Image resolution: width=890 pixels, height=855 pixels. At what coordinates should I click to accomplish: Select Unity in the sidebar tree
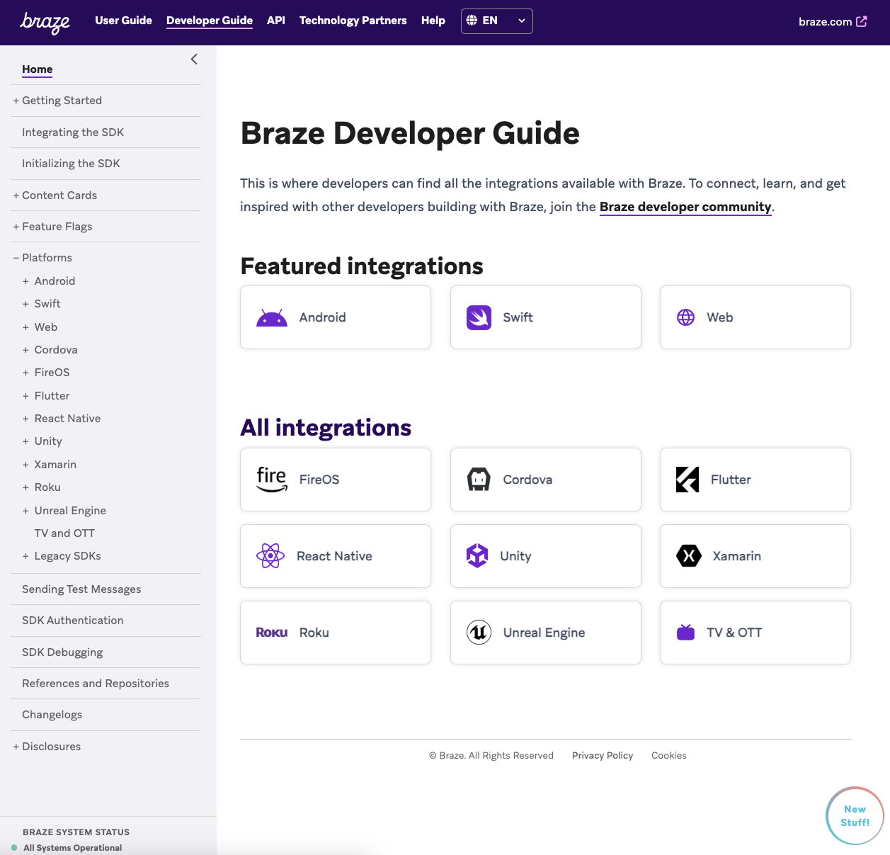tap(48, 441)
